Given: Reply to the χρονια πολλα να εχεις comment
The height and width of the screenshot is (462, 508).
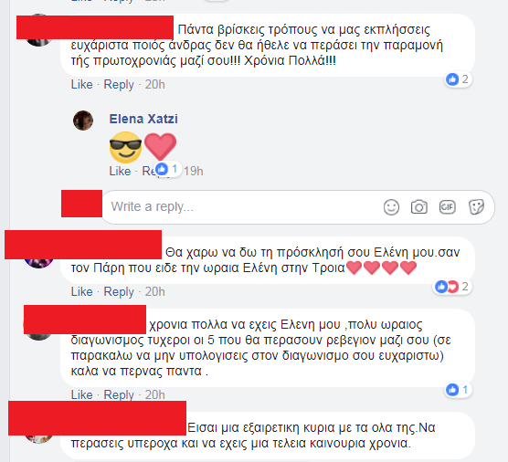Looking at the screenshot, I should (x=119, y=394).
